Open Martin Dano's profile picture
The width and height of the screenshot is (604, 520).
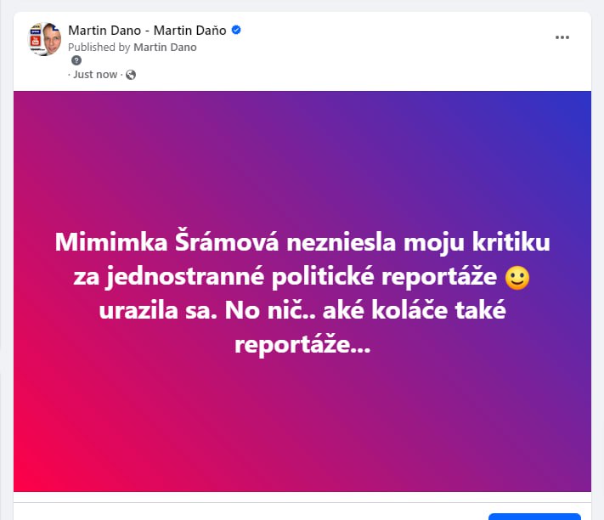pyautogui.click(x=46, y=39)
